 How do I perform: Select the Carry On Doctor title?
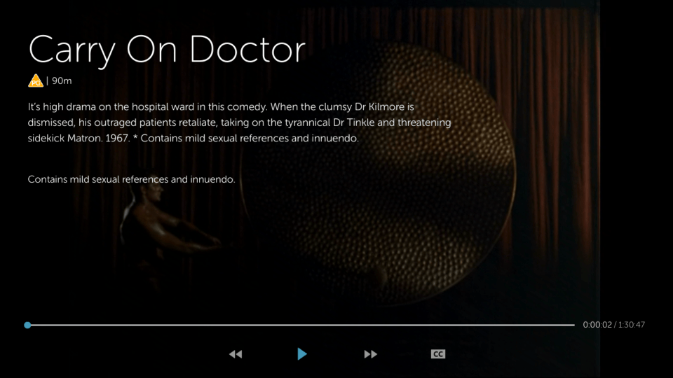click(167, 49)
